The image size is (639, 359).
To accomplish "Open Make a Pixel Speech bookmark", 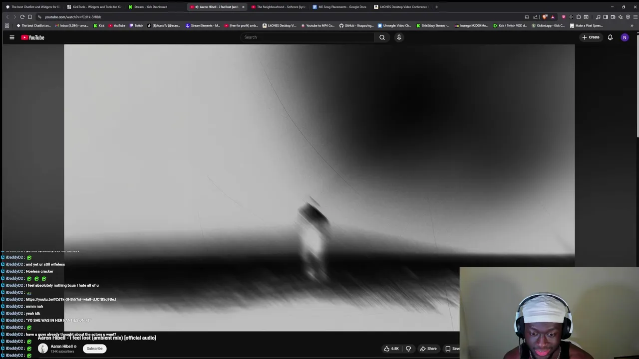I will coord(587,25).
